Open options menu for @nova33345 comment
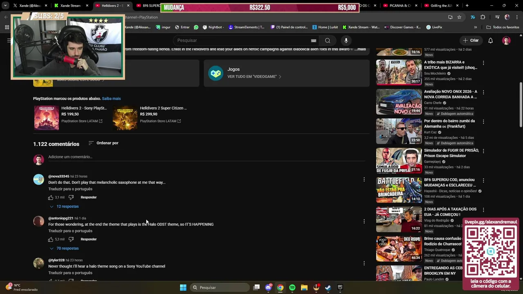Image resolution: width=523 pixels, height=294 pixels. point(364,179)
